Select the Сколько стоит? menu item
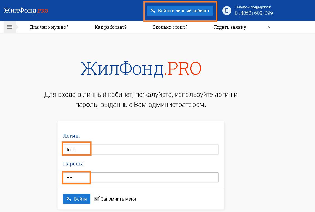 (x=170, y=27)
